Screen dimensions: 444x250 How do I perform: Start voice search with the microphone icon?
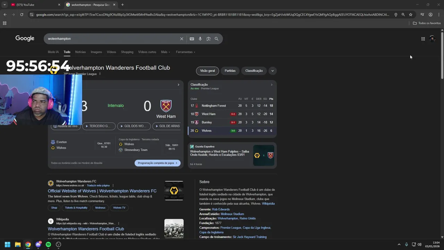tap(200, 39)
